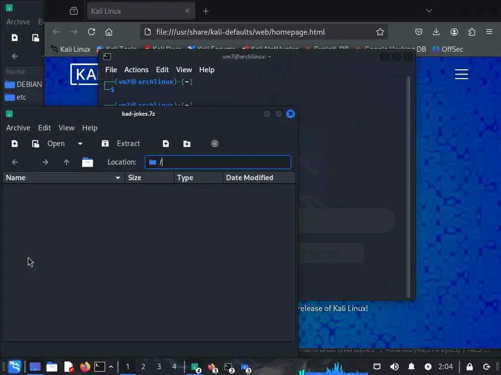
Task: Open the Firefox application hamburger menu
Action: point(489,32)
